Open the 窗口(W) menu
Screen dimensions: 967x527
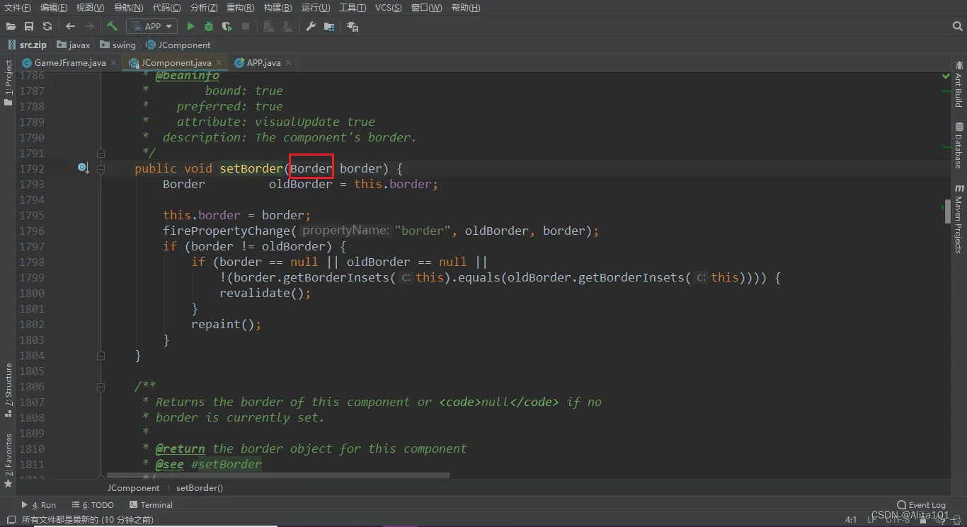(x=426, y=8)
